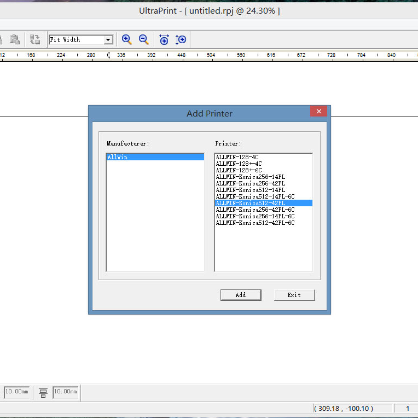Click the paste clipboard toolbar icon
The image size is (418, 418).
[x=15, y=39]
